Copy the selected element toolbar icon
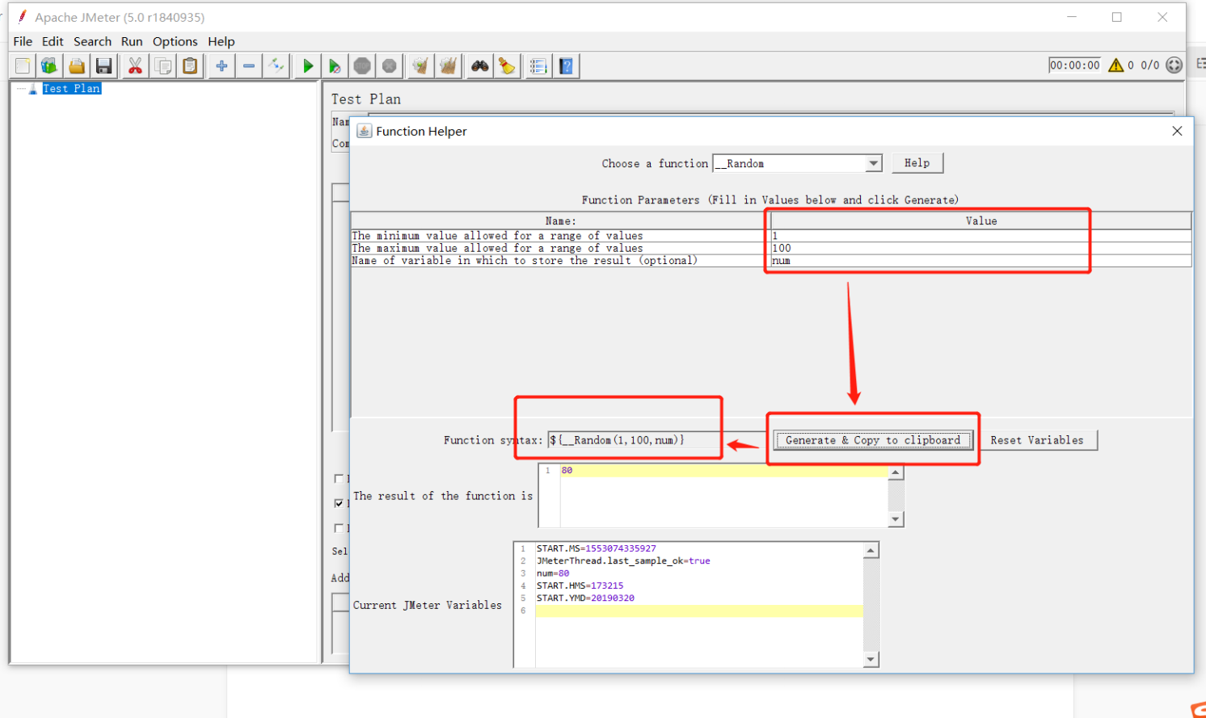This screenshot has width=1206, height=718. coord(163,66)
